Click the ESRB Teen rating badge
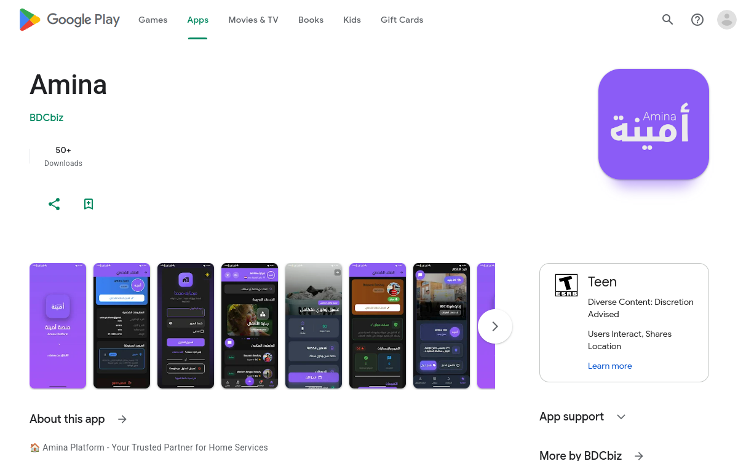The height and width of the screenshot is (461, 738). tap(566, 285)
